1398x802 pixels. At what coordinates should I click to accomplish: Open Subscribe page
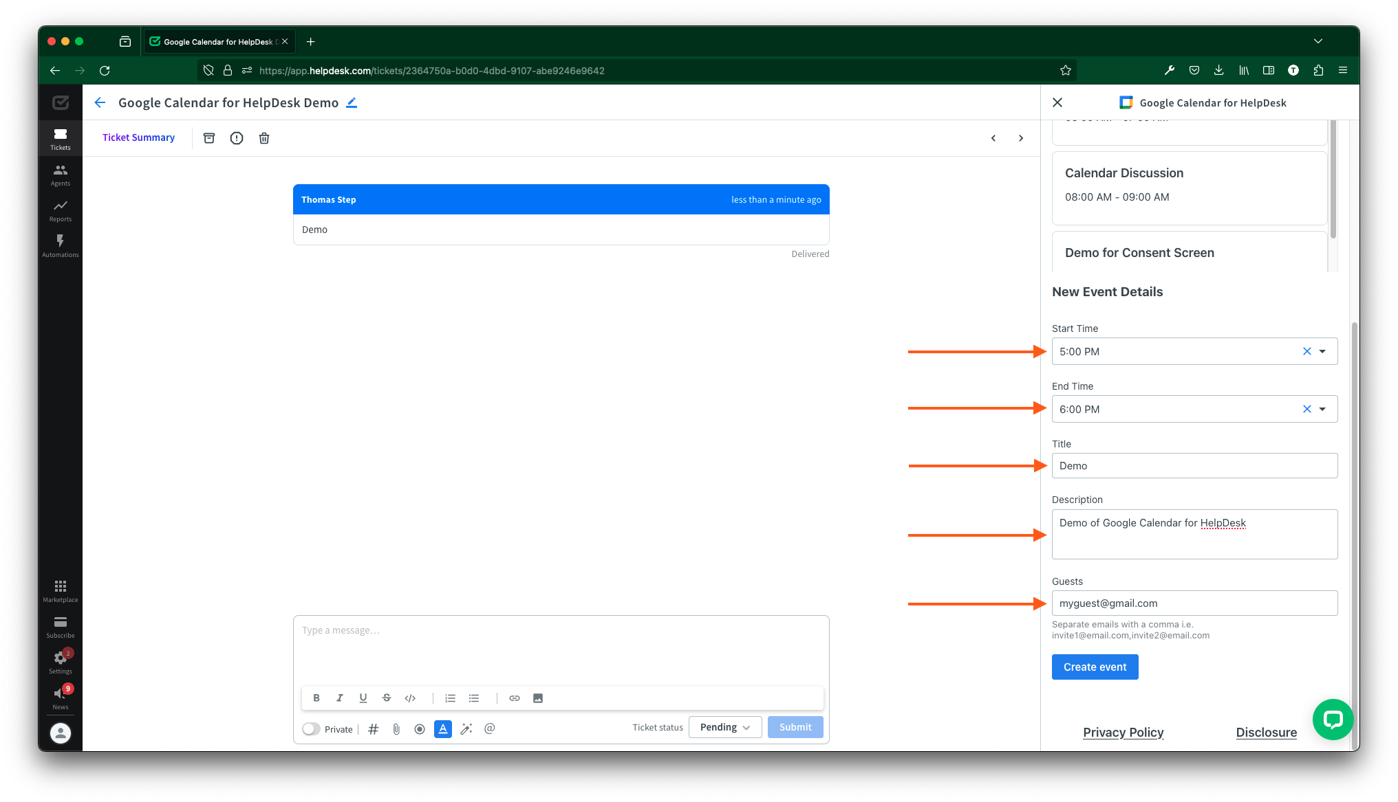click(x=61, y=627)
